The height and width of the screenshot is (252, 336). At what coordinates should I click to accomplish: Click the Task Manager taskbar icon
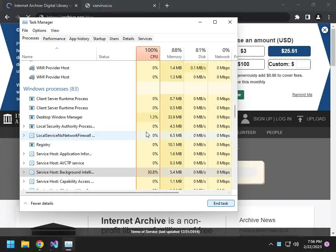pyautogui.click(x=69, y=244)
